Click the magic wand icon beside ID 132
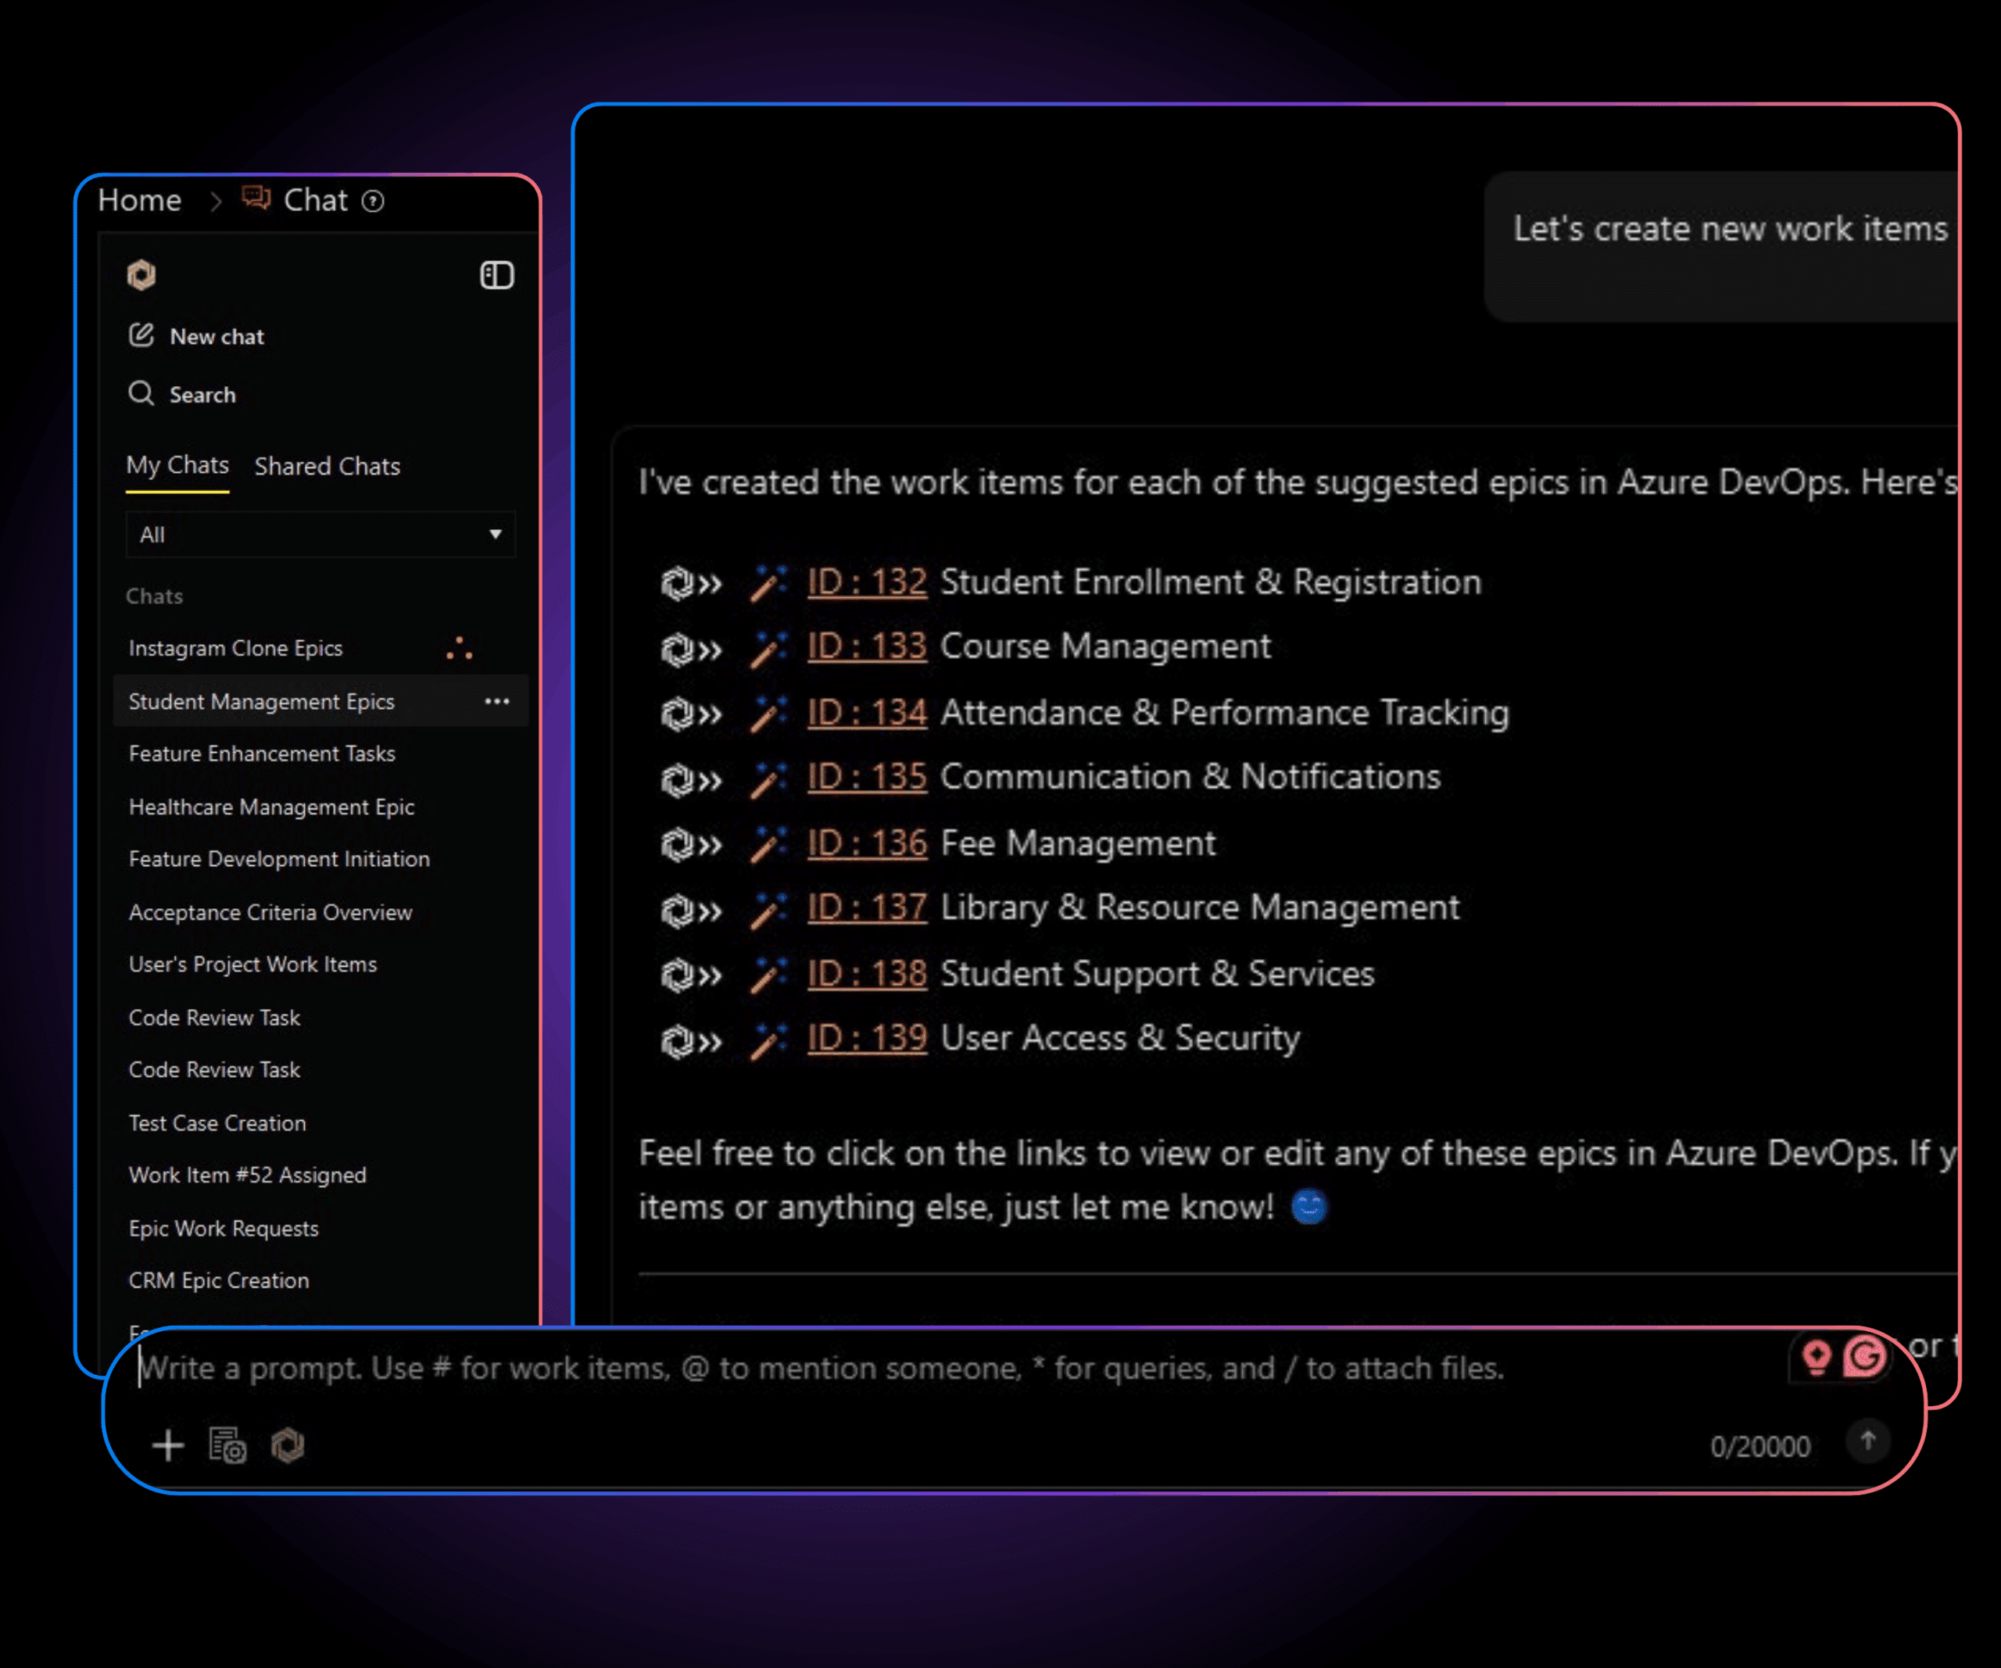The image size is (2001, 1668). 767,582
